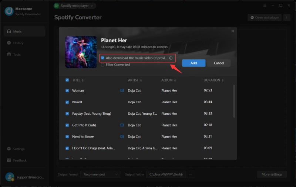This screenshot has height=187, width=296.
Task: Uncheck the Payday song checkbox
Action: (67, 114)
